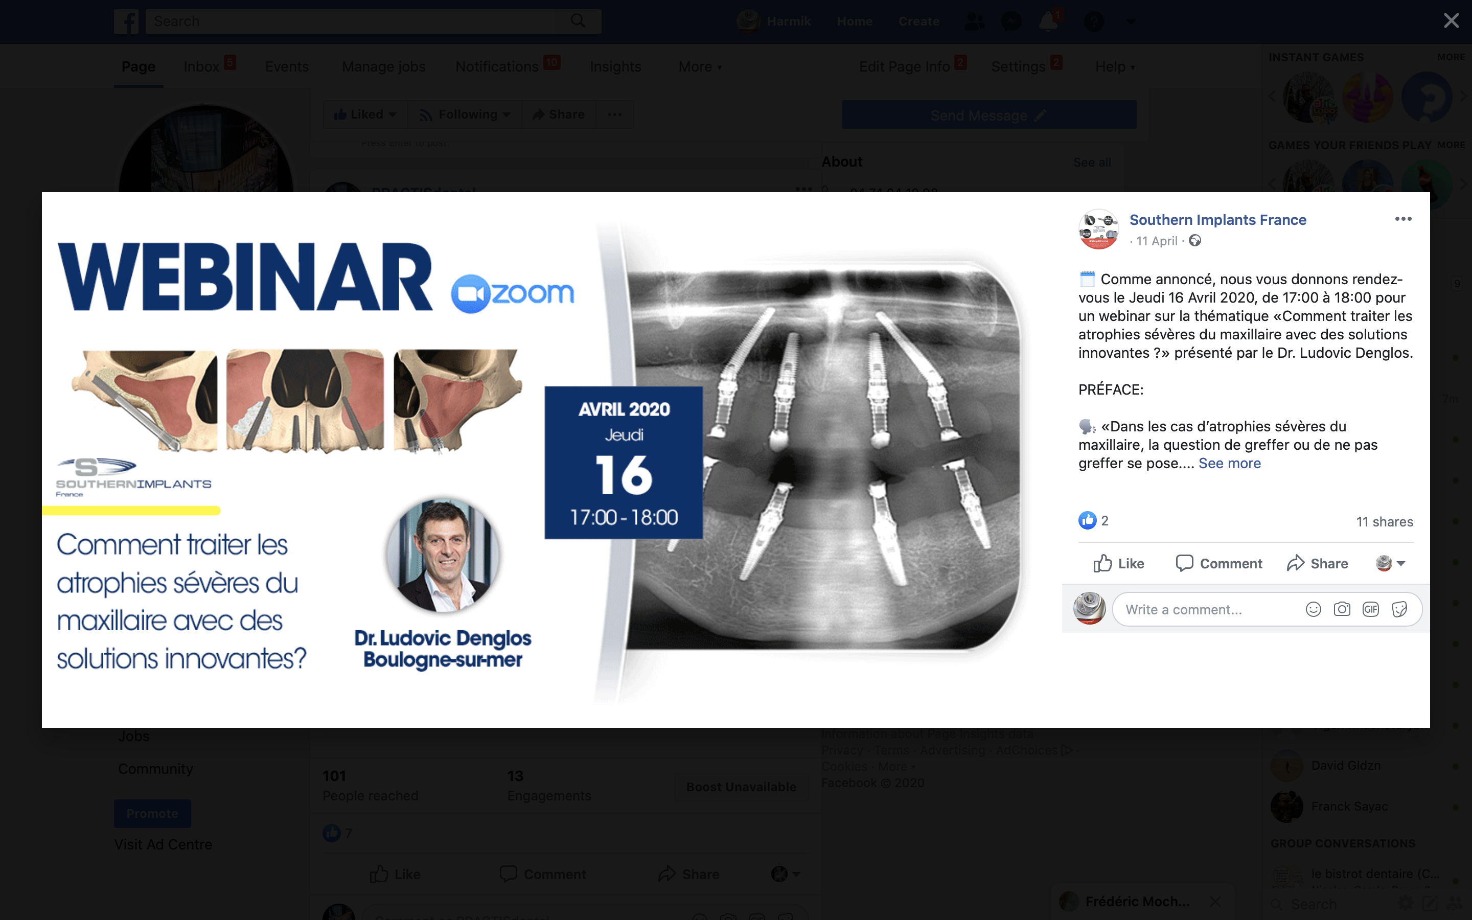
Task: Share the webinar post
Action: [x=1317, y=563]
